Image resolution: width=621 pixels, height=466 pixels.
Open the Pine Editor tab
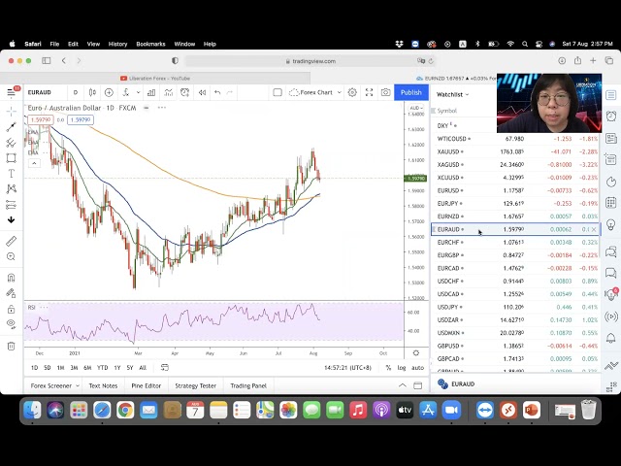(146, 385)
